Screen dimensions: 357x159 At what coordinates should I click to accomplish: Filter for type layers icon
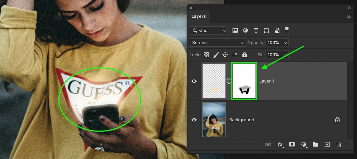256,30
